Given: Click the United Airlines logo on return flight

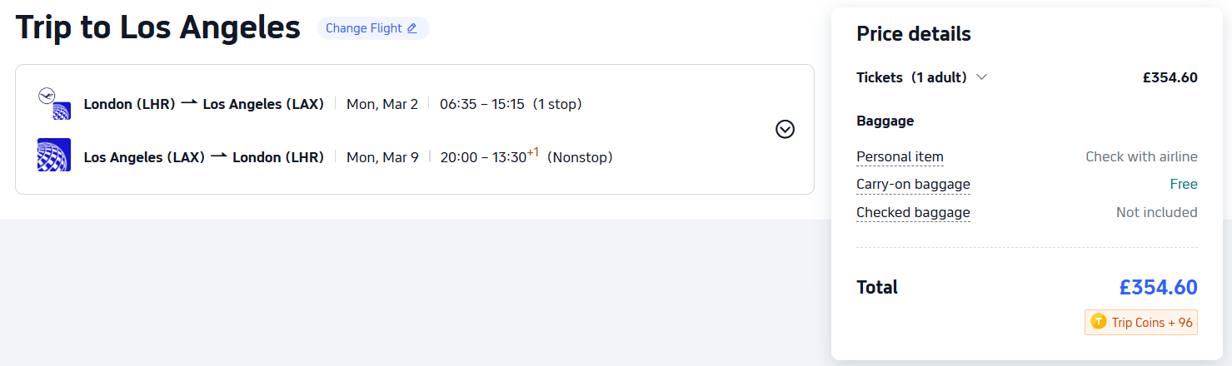Looking at the screenshot, I should coord(54,156).
